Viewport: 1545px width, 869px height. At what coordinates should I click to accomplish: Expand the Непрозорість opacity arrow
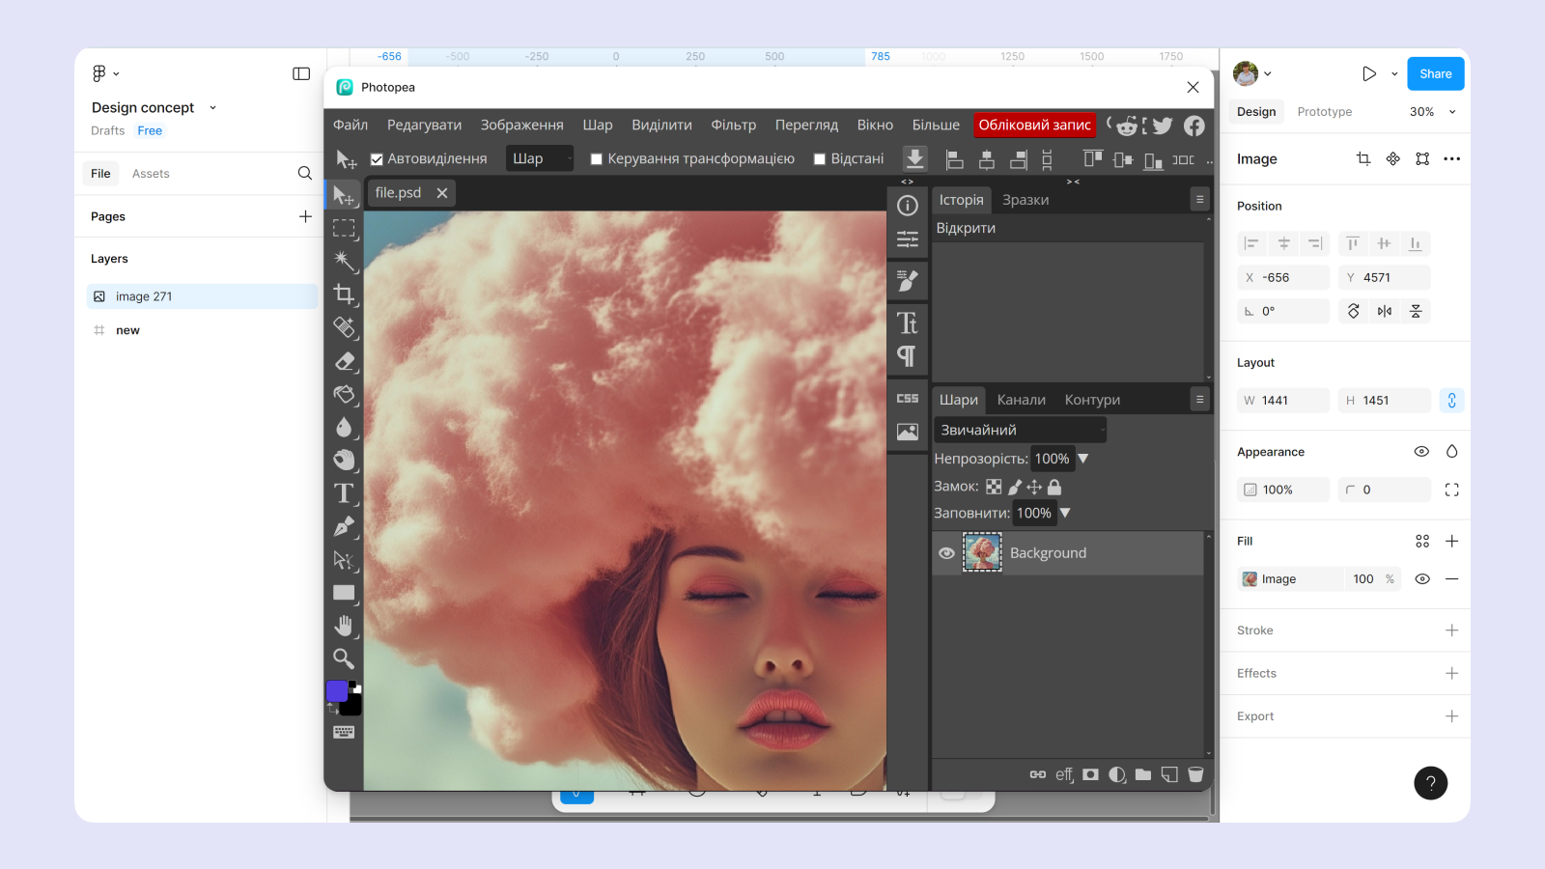[1083, 459]
